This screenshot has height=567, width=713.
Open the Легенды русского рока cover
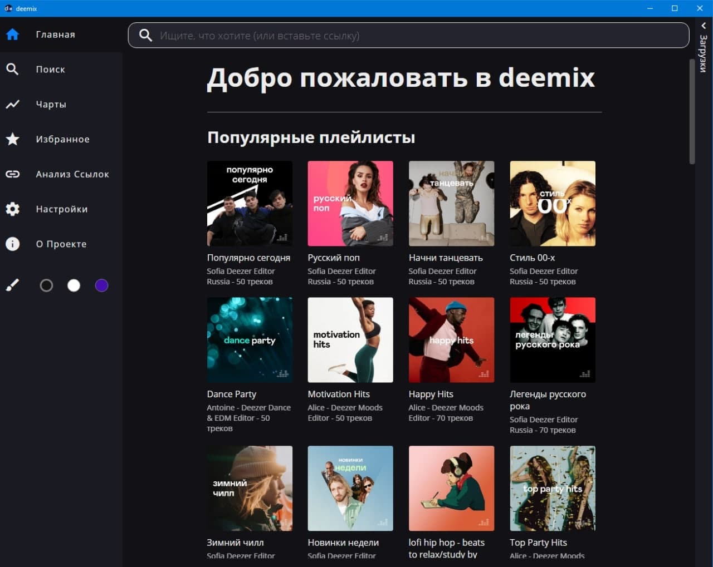(553, 340)
